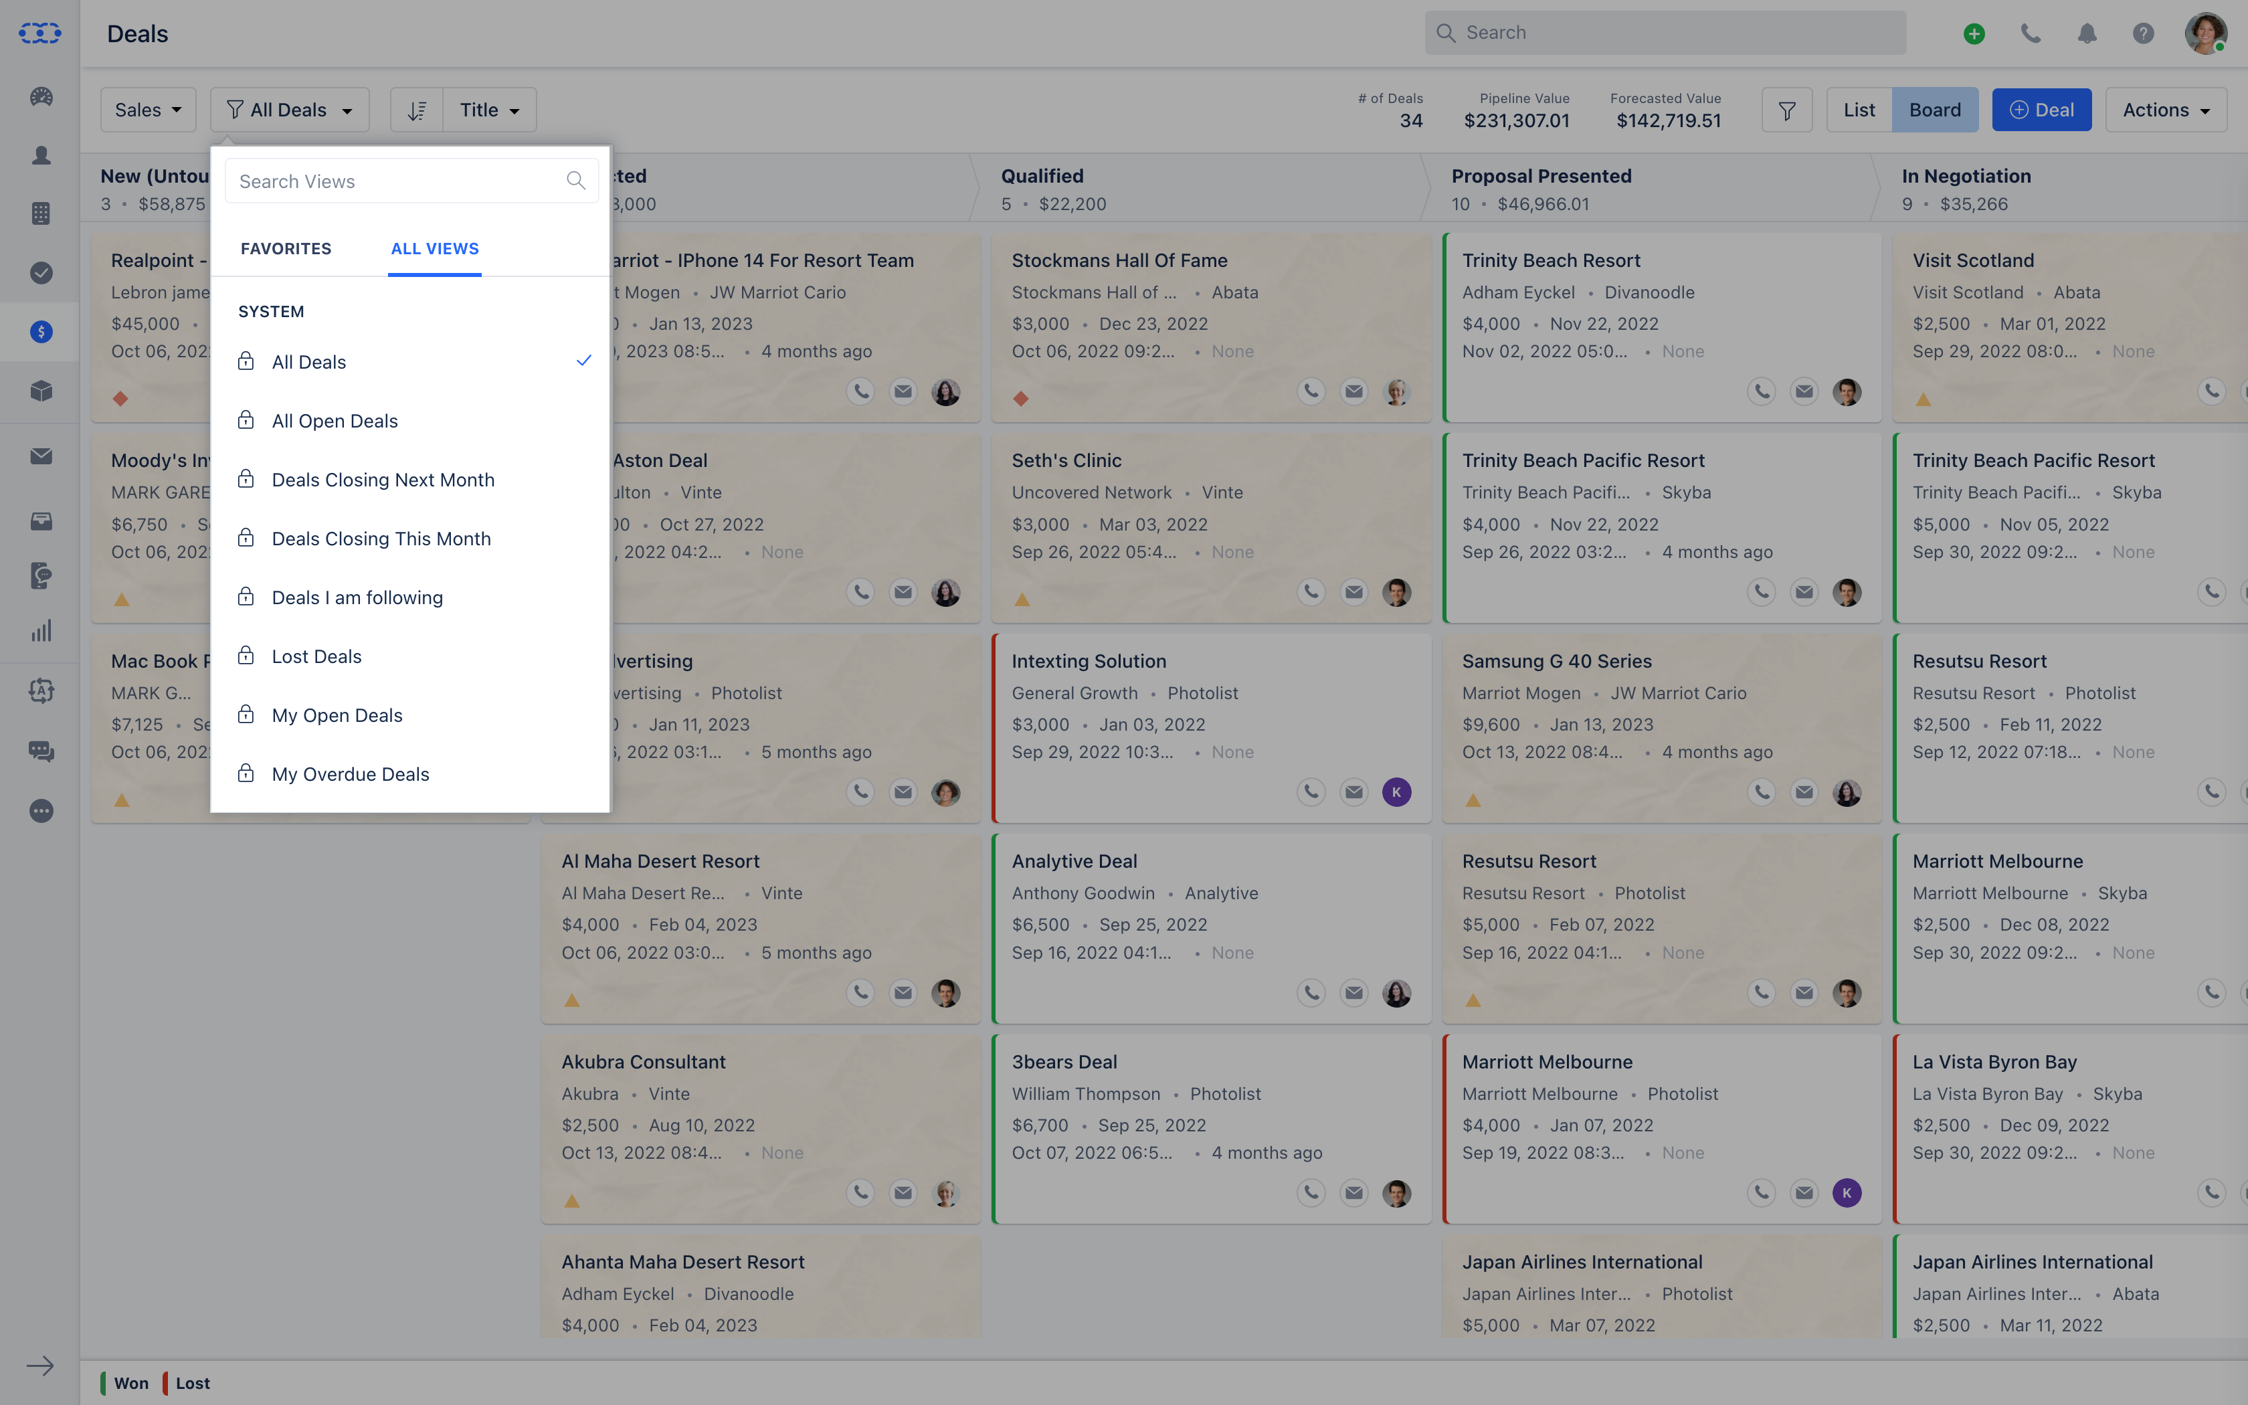Select the My Open Deals view

[411, 715]
